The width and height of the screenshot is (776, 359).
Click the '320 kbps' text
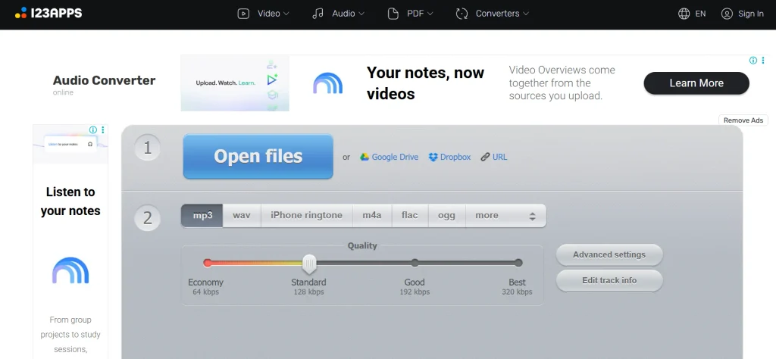(x=517, y=292)
